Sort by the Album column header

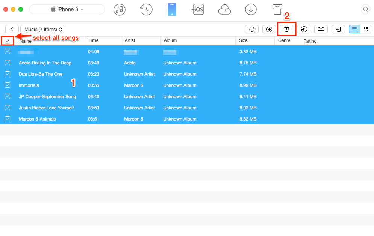(170, 40)
